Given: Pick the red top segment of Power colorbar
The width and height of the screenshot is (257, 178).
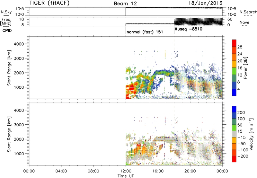Looking at the screenshot, I should (x=234, y=43).
